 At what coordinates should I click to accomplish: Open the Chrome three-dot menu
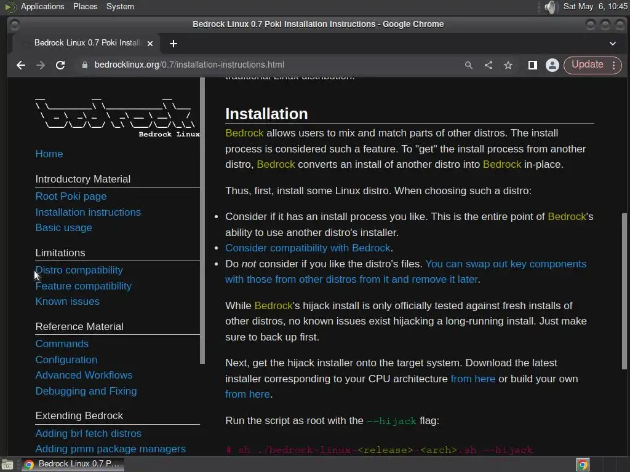point(613,65)
